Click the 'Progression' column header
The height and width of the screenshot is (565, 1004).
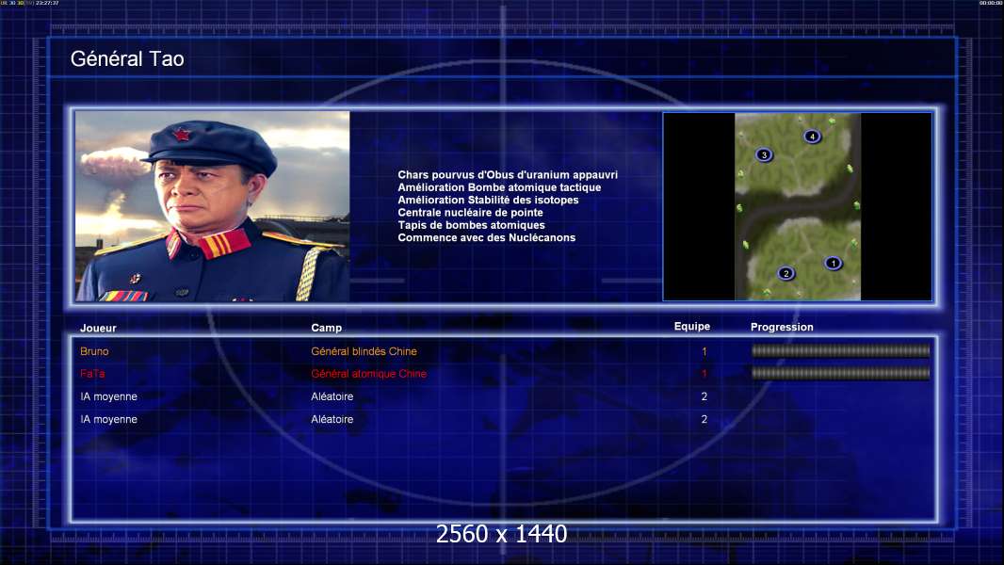tap(782, 327)
